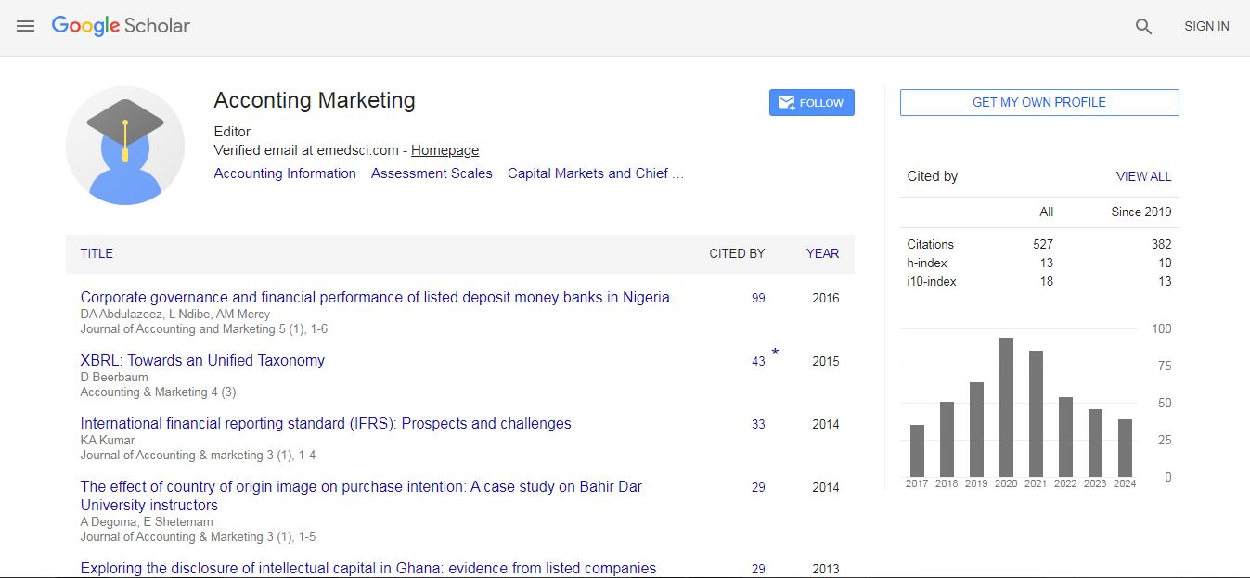This screenshot has height=578, width=1250.
Task: Select the Assessment Scales topic link
Action: click(432, 173)
